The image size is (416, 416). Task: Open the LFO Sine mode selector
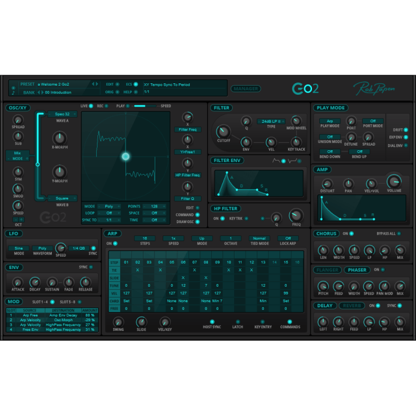click(x=19, y=248)
